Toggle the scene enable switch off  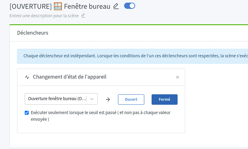point(129,6)
